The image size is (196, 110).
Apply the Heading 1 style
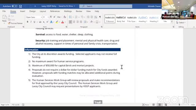(x=143, y=19)
